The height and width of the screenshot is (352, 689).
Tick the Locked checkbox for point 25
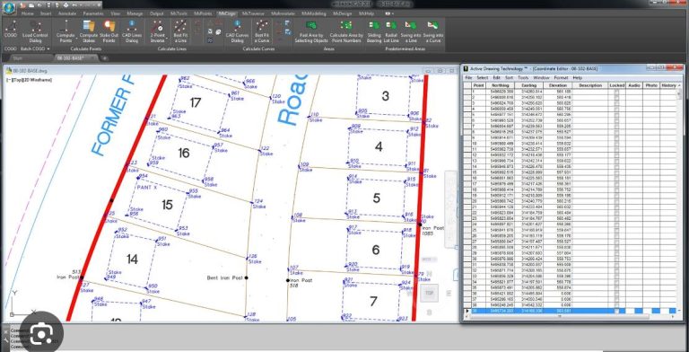coord(616,230)
